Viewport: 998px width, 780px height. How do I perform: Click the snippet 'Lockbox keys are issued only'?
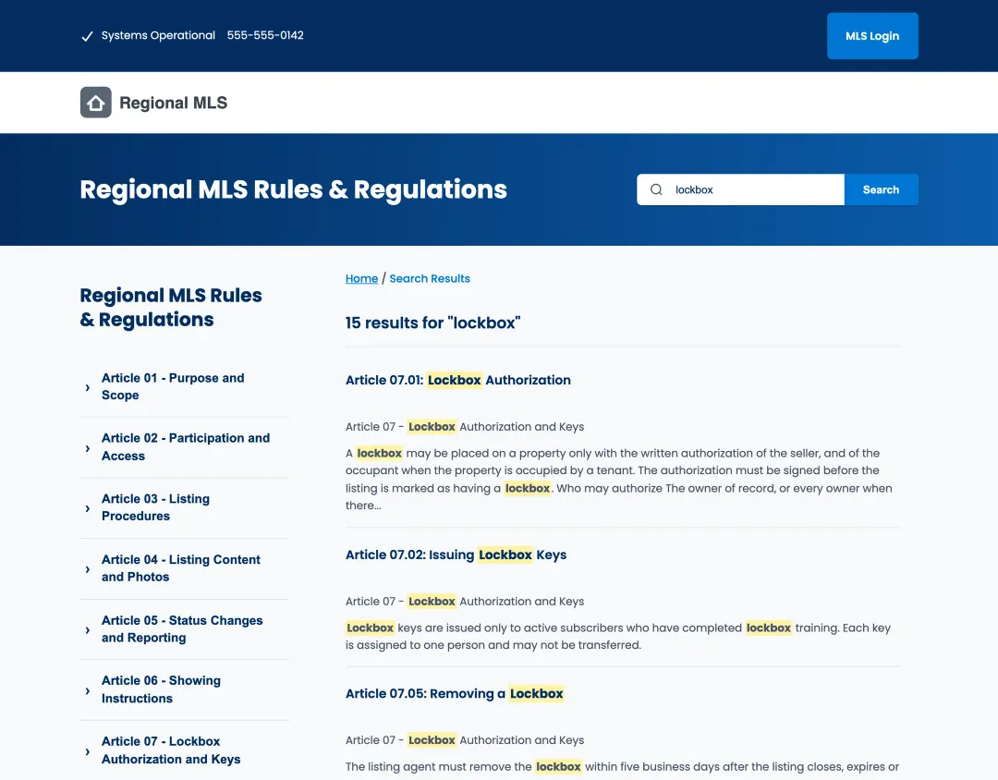pos(618,636)
